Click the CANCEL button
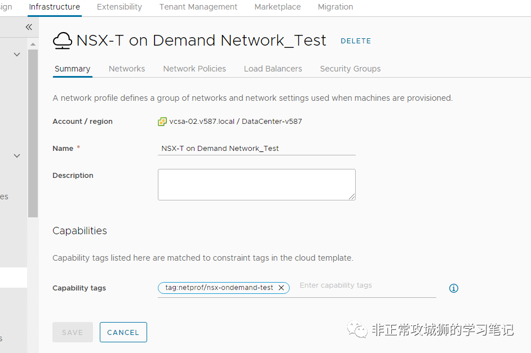The image size is (531, 353). [x=123, y=332]
